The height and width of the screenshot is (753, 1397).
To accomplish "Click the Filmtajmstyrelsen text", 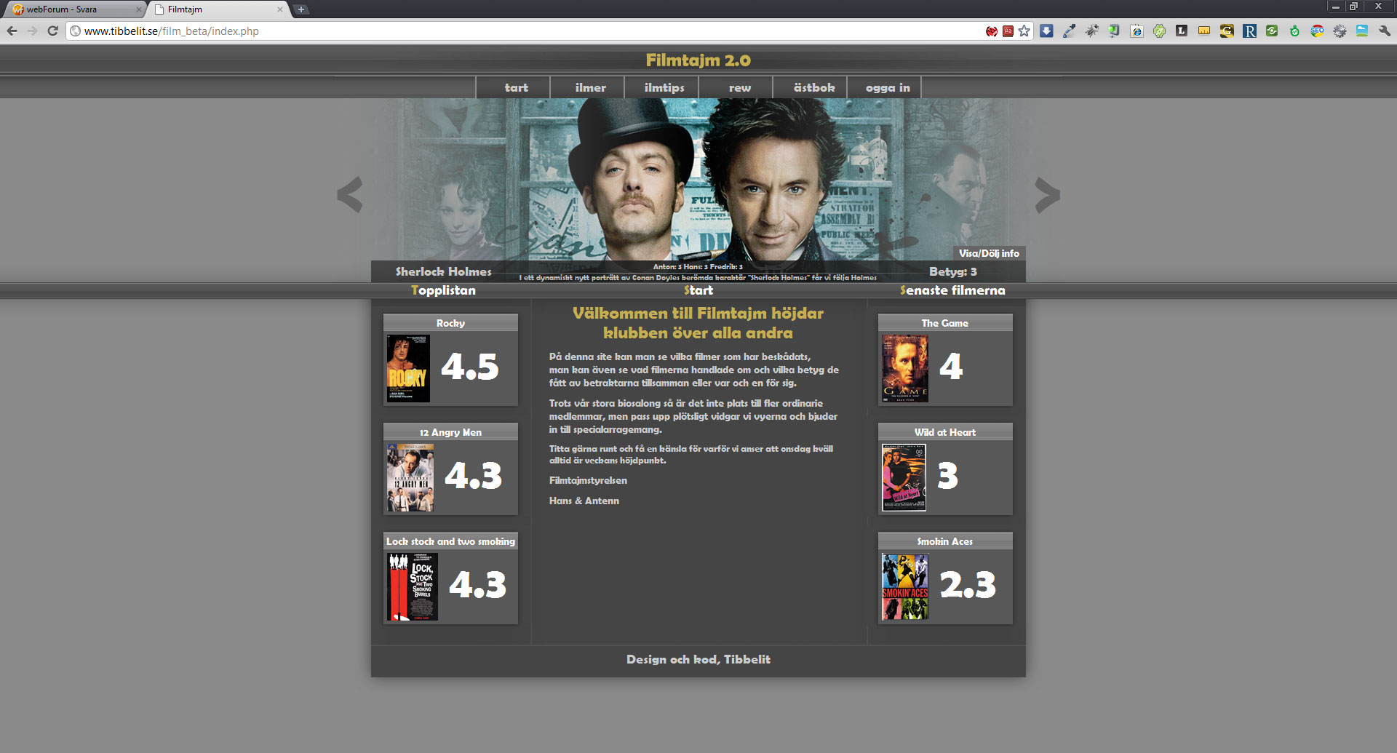I will tap(588, 480).
